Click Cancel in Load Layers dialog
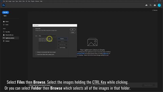Viewport: 163px width, 92px height. tap(73, 32)
